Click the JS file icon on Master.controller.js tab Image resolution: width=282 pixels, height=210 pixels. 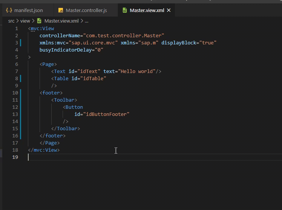(x=61, y=11)
